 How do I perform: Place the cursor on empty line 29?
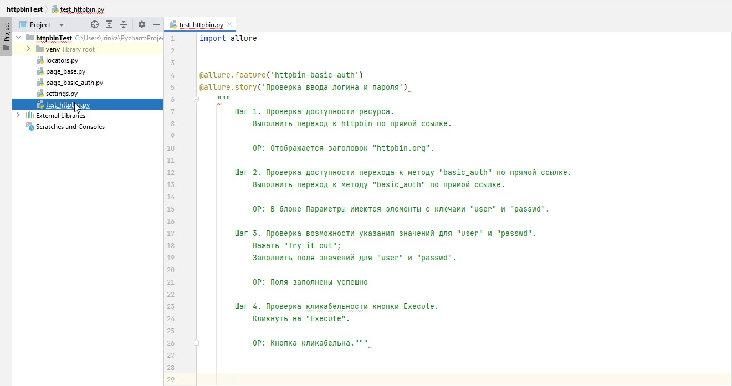tap(388, 379)
